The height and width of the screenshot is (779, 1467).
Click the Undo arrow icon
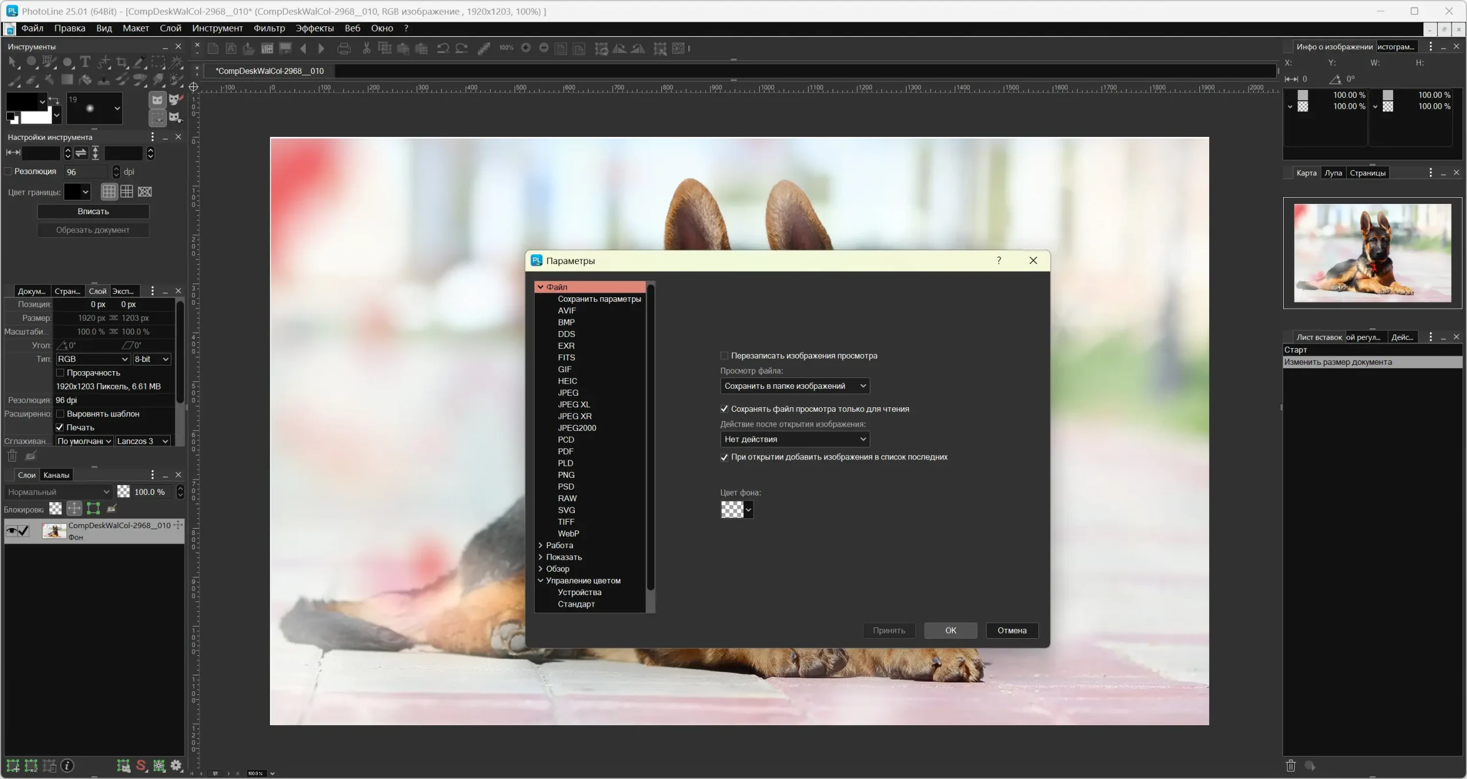click(442, 49)
